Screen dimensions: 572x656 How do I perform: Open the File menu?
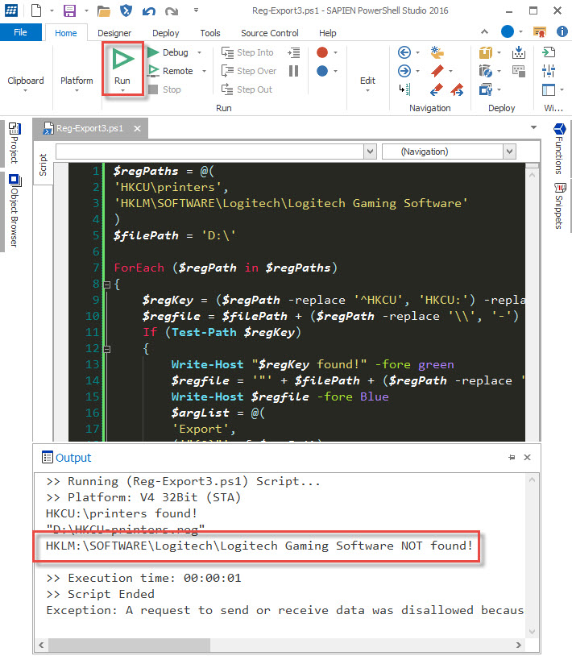(20, 32)
